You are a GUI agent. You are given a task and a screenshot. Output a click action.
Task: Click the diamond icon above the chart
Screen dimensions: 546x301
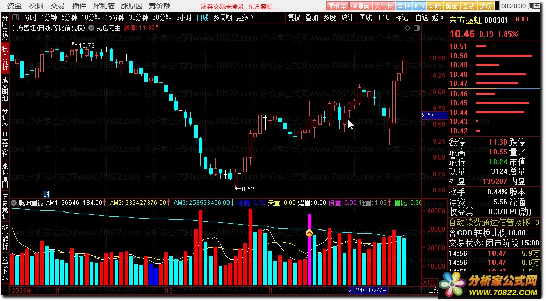tap(407, 28)
